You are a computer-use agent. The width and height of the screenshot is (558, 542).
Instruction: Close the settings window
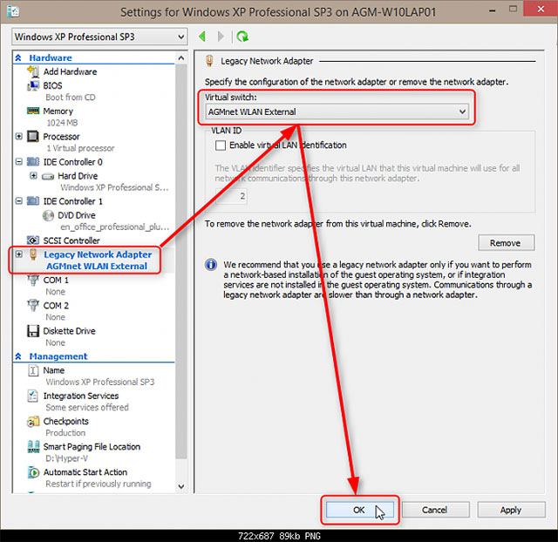pyautogui.click(x=541, y=9)
